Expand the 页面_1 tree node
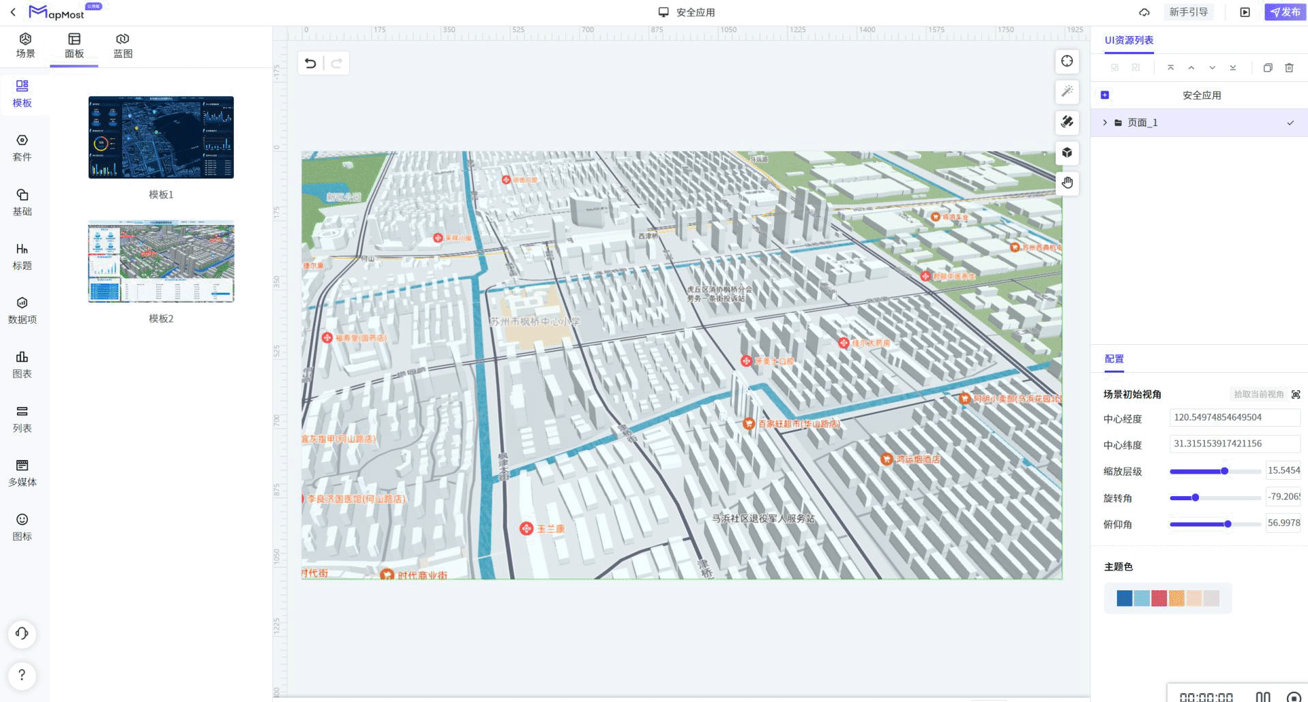Screen dimensions: 1308x702 1105,123
